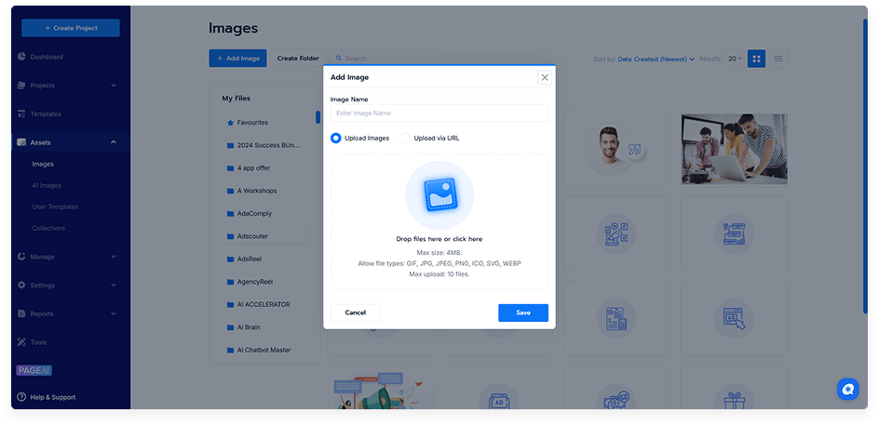Click the Image Name input field
This screenshot has height=426, width=879.
439,113
